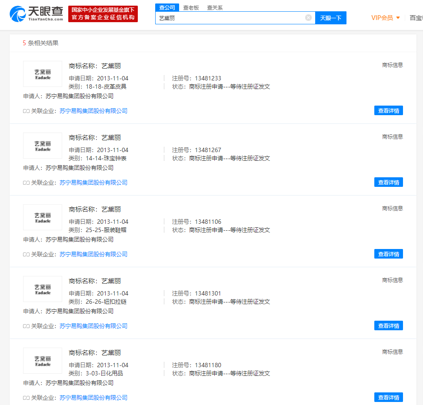This screenshot has width=423, height=405.
Task: Click trademark thumbnail for 14-珠宝钟表 entry
Action: [43, 146]
